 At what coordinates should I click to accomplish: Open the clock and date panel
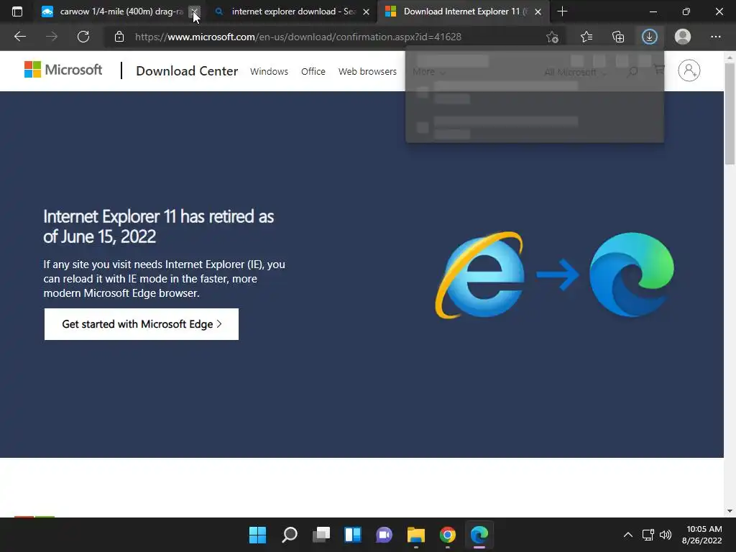pos(701,535)
